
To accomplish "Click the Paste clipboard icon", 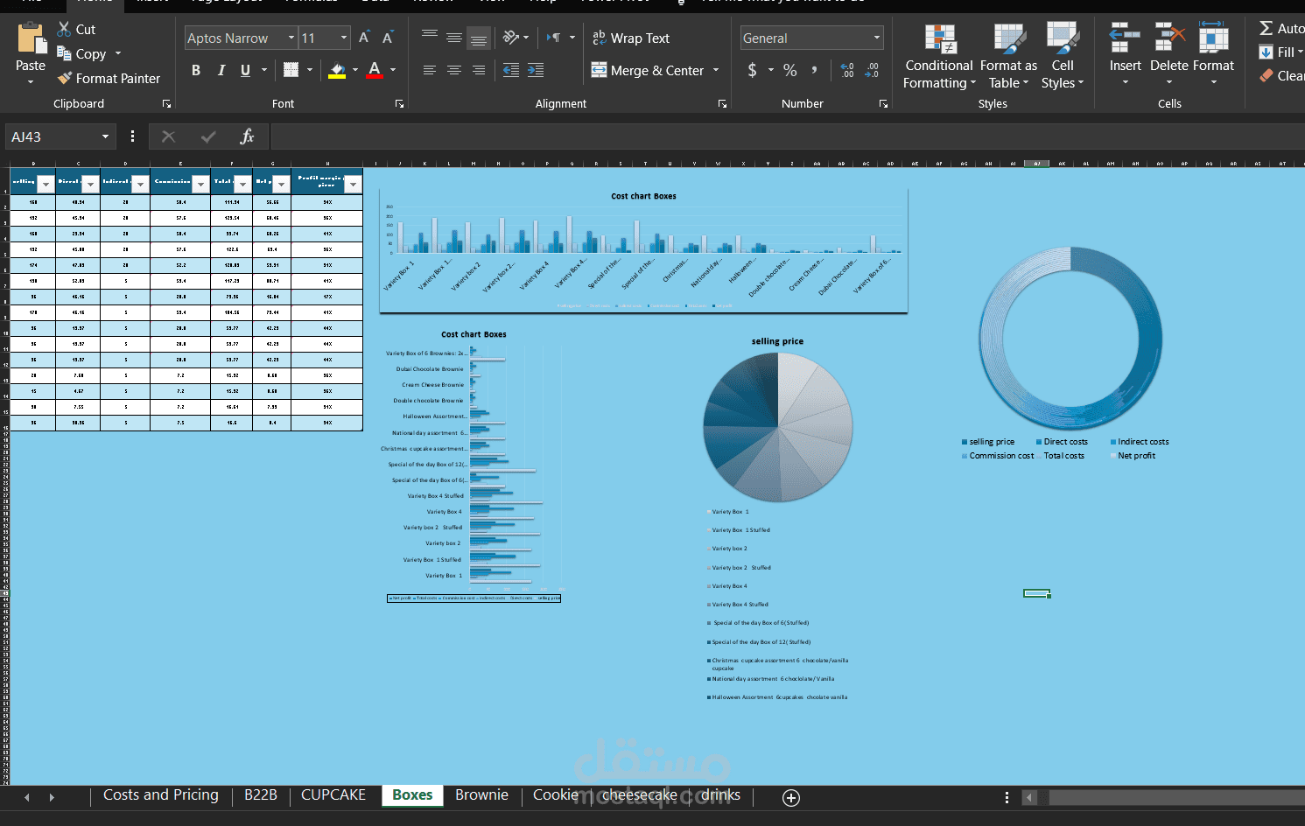I will point(31,39).
